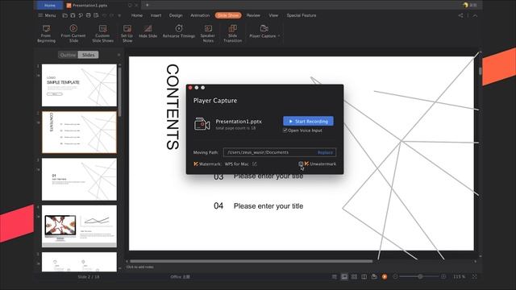Toggle the Unwatermark checkbox
516x290 pixels.
coord(301,164)
